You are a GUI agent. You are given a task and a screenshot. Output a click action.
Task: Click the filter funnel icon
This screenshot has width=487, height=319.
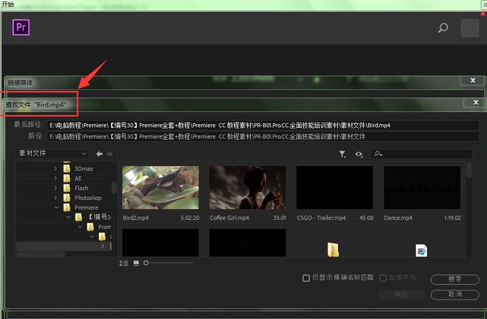[343, 153]
